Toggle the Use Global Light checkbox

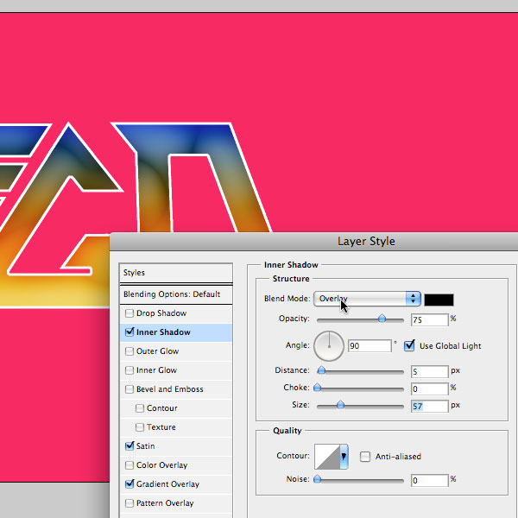click(409, 345)
